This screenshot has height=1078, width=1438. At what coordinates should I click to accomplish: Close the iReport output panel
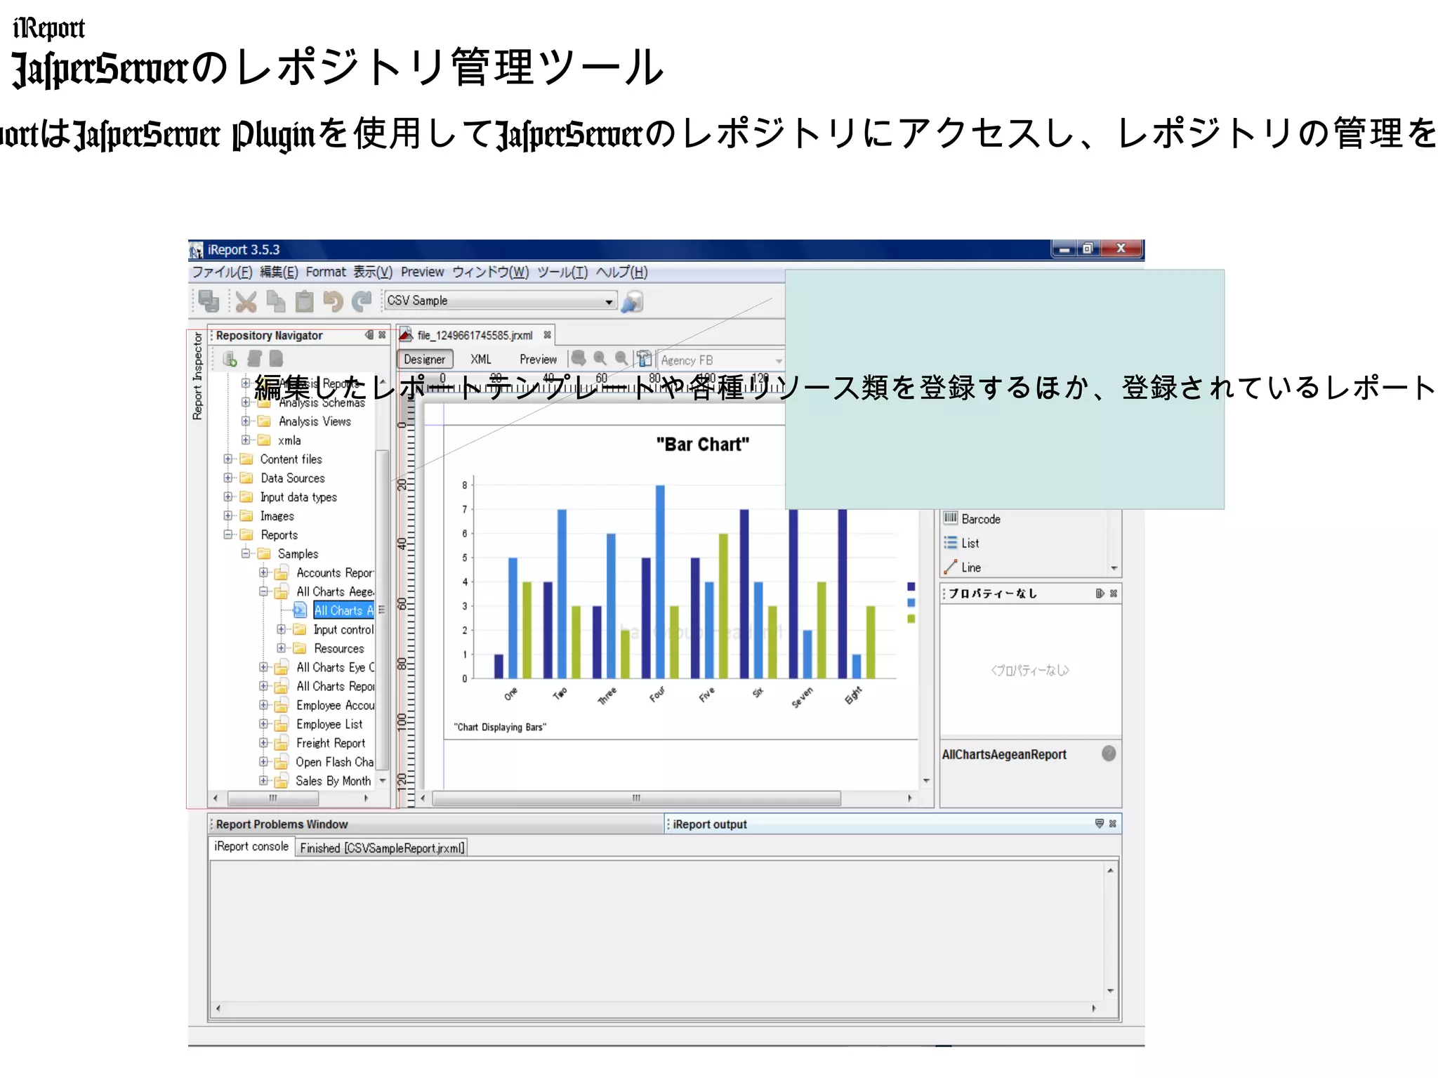(x=1113, y=823)
